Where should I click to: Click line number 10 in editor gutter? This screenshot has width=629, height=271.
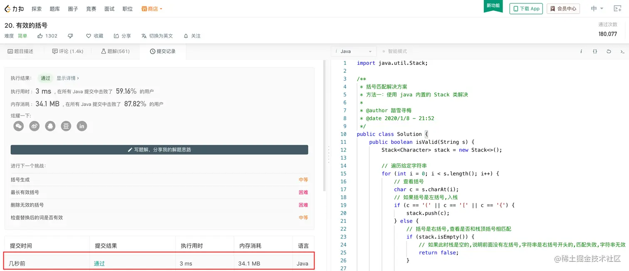(343, 134)
